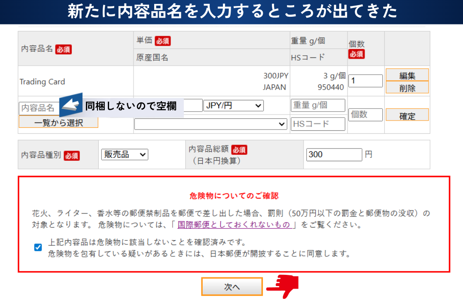463x301 pixels.
Task: Expand the empty country of origin dropdown
Action: click(x=210, y=124)
